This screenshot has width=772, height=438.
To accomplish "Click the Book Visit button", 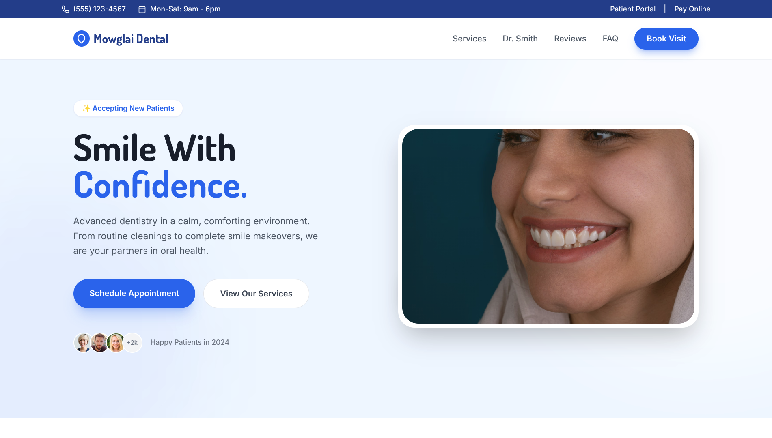I will coord(666,39).
